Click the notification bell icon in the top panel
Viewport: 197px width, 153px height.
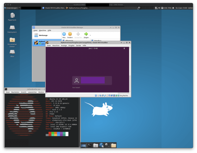(173, 8)
